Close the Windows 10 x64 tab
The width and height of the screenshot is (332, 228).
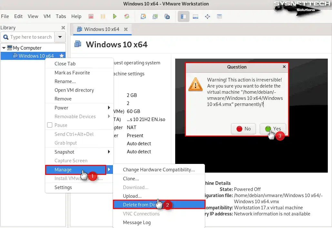coord(126,29)
